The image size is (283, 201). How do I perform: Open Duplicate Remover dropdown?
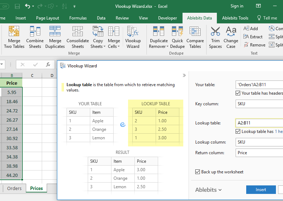click(158, 37)
